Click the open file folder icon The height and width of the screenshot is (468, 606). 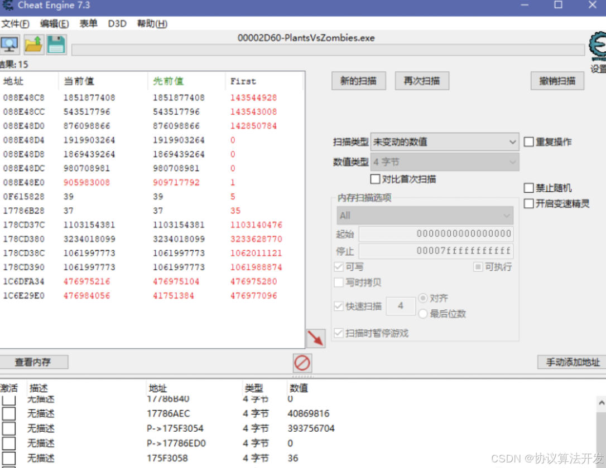[33, 45]
